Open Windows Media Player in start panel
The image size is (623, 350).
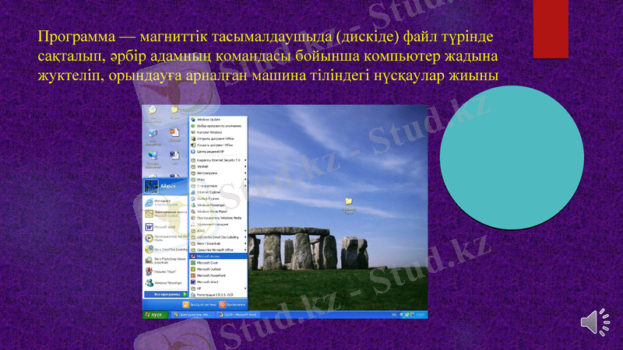[x=165, y=238]
